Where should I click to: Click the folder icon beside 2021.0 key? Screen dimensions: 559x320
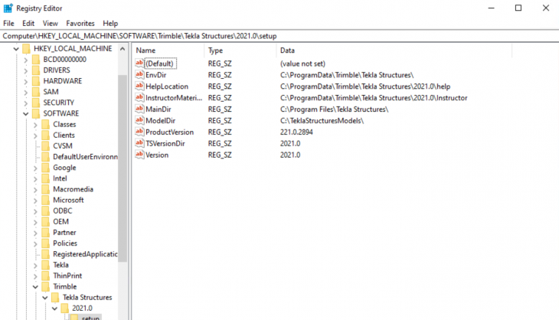64,309
